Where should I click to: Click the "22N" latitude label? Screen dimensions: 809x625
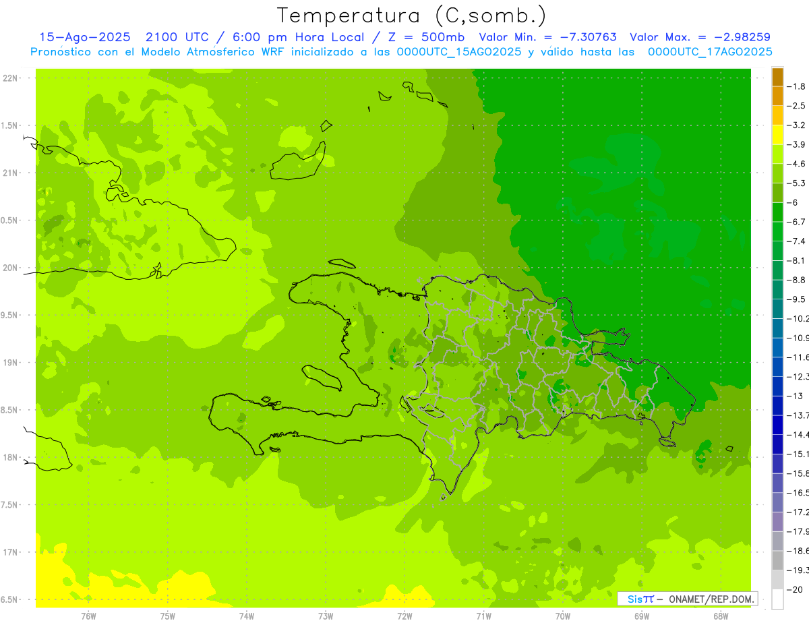[x=10, y=78]
